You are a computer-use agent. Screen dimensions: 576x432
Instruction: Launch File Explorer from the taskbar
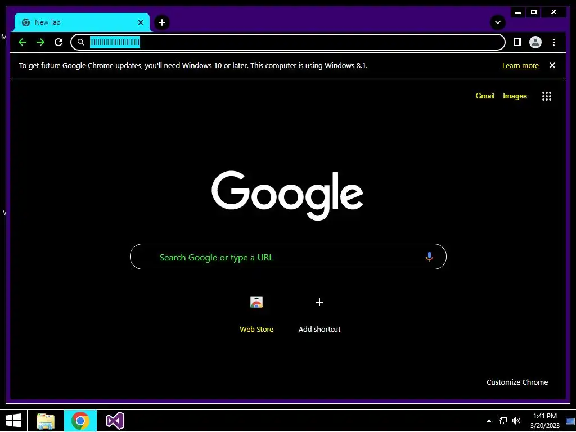pos(46,421)
